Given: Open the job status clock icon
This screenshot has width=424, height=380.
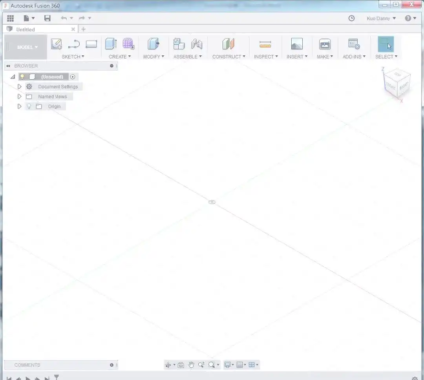Looking at the screenshot, I should click(x=351, y=18).
